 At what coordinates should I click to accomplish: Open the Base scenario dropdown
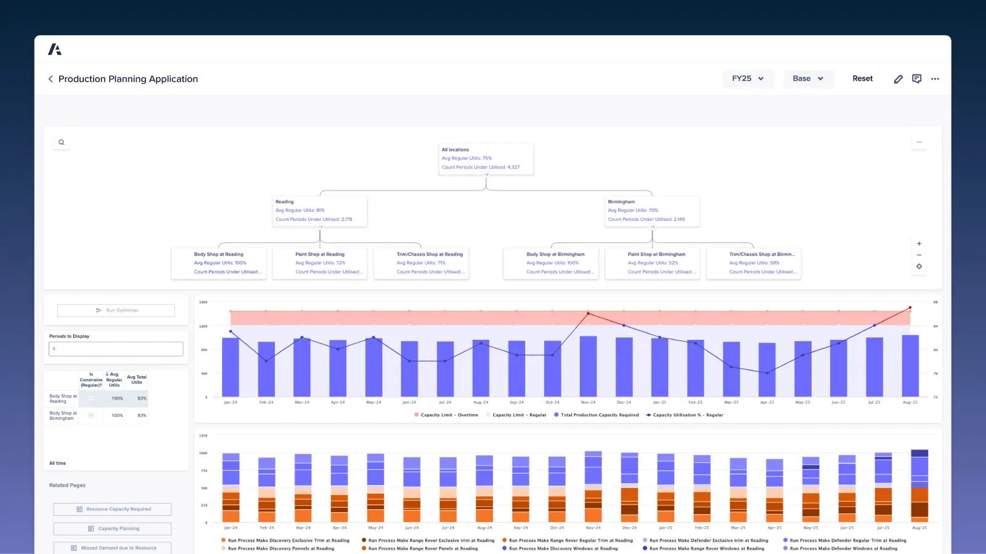[808, 79]
